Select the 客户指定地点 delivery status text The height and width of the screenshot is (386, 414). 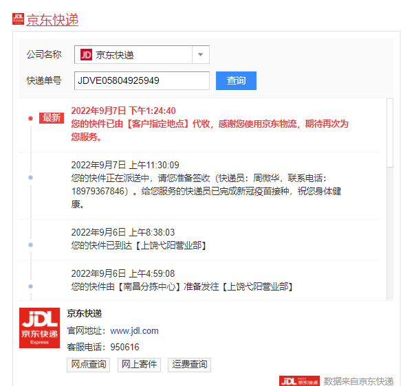pyautogui.click(x=210, y=130)
